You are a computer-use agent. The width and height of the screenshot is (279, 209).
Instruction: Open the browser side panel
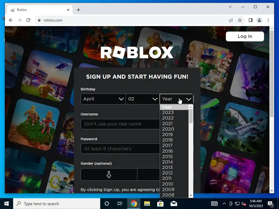[x=251, y=20]
